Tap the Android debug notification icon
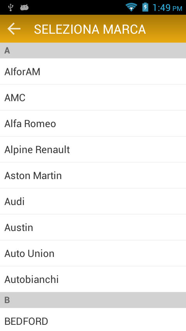This screenshot has width=186, height=331. click(x=24, y=7)
